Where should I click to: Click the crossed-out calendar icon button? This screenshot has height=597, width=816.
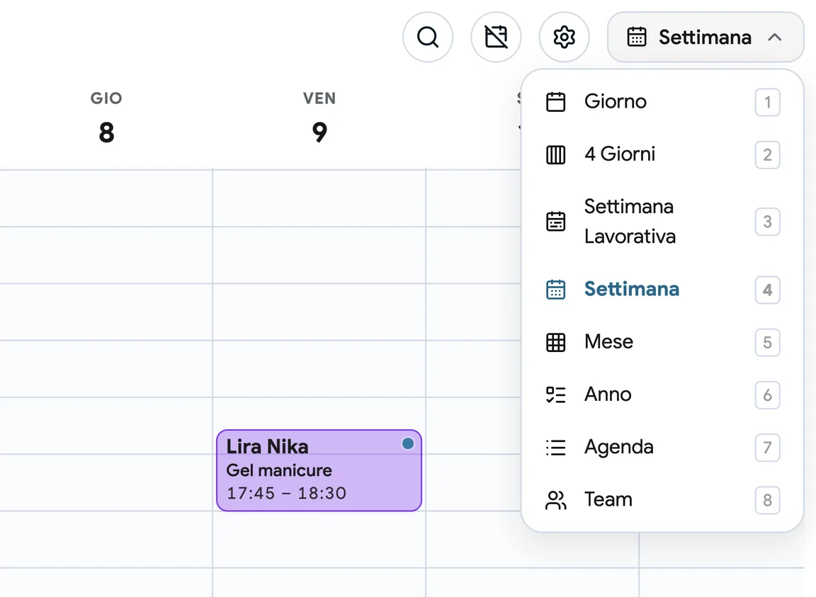495,37
